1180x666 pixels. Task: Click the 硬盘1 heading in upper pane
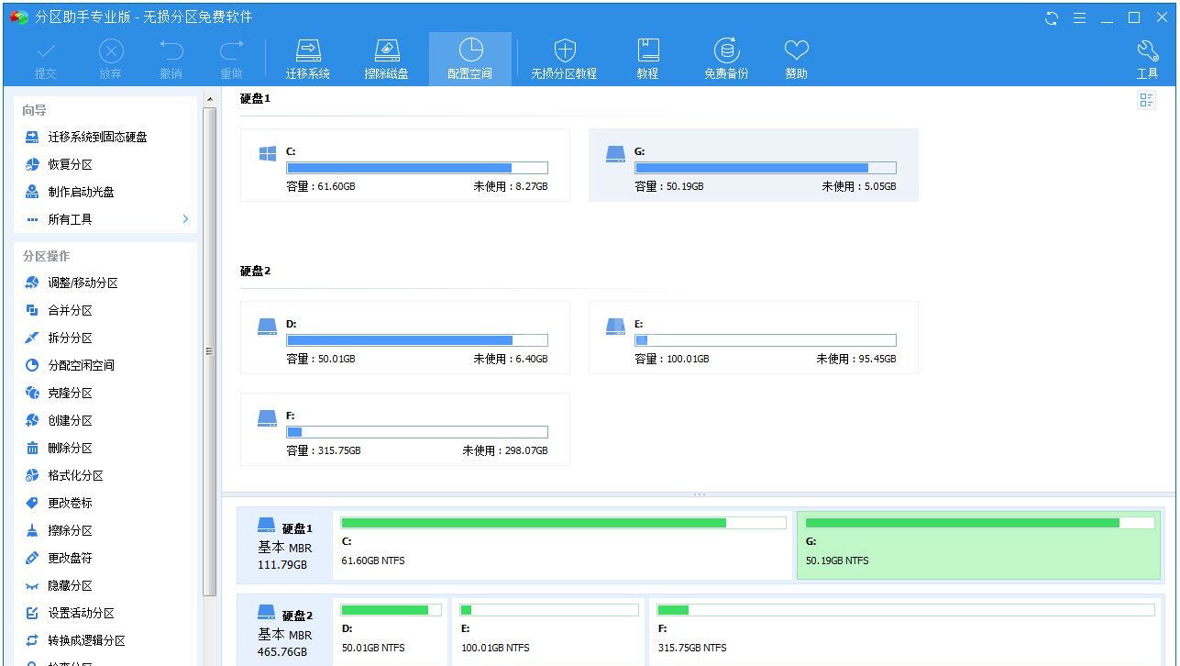coord(255,98)
